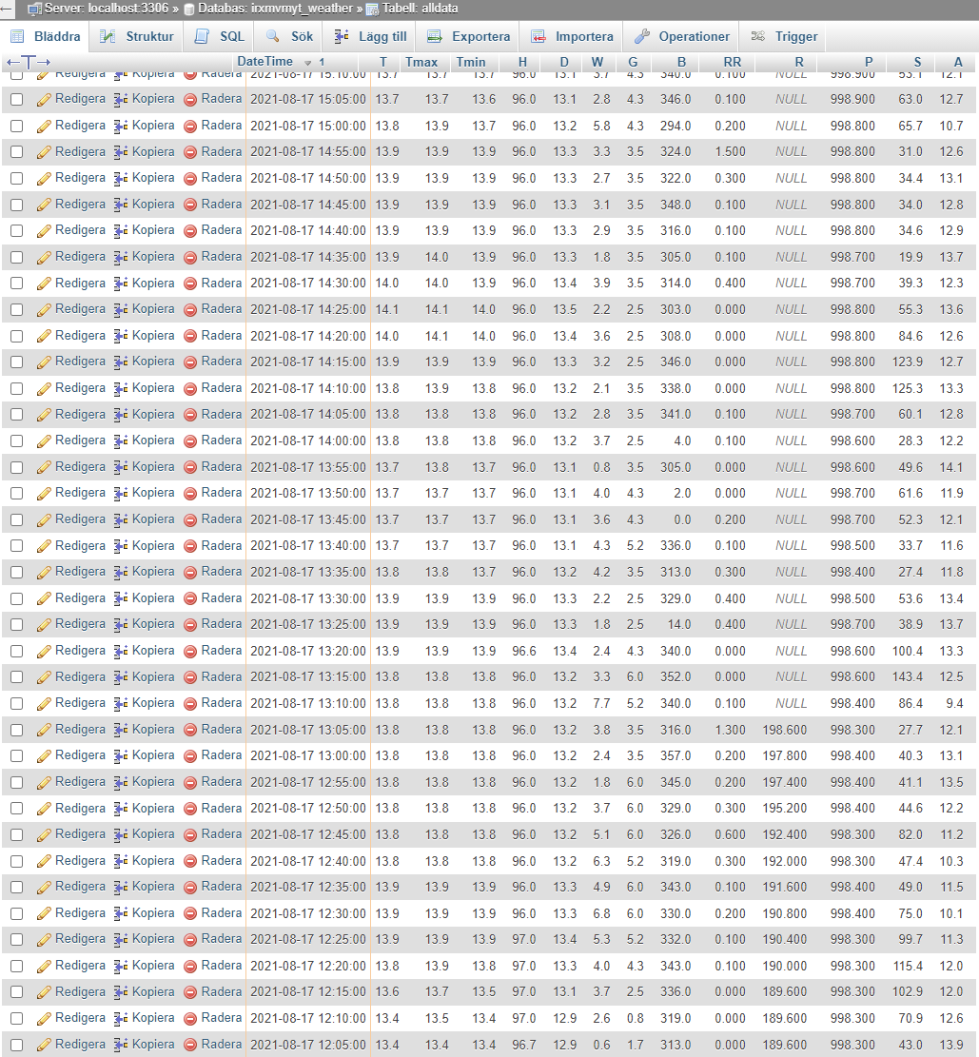The height and width of the screenshot is (1057, 979).
Task: Sort by RR column header
Action: pos(733,62)
